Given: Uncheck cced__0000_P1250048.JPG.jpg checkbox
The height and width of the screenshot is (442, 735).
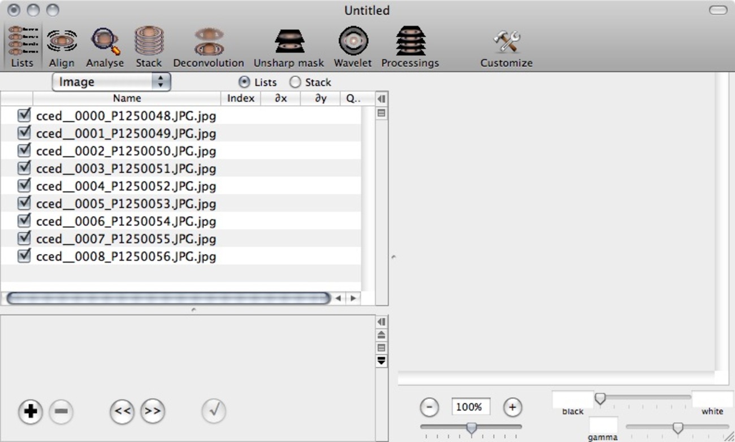Looking at the screenshot, I should click(x=24, y=116).
